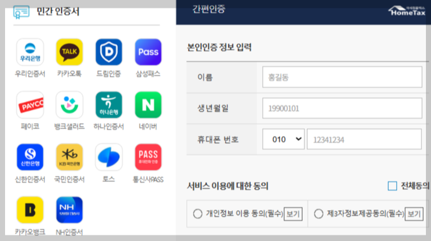431x241 pixels.
Task: Click the 본인인증 정보 입력 heading
Action: click(x=219, y=47)
